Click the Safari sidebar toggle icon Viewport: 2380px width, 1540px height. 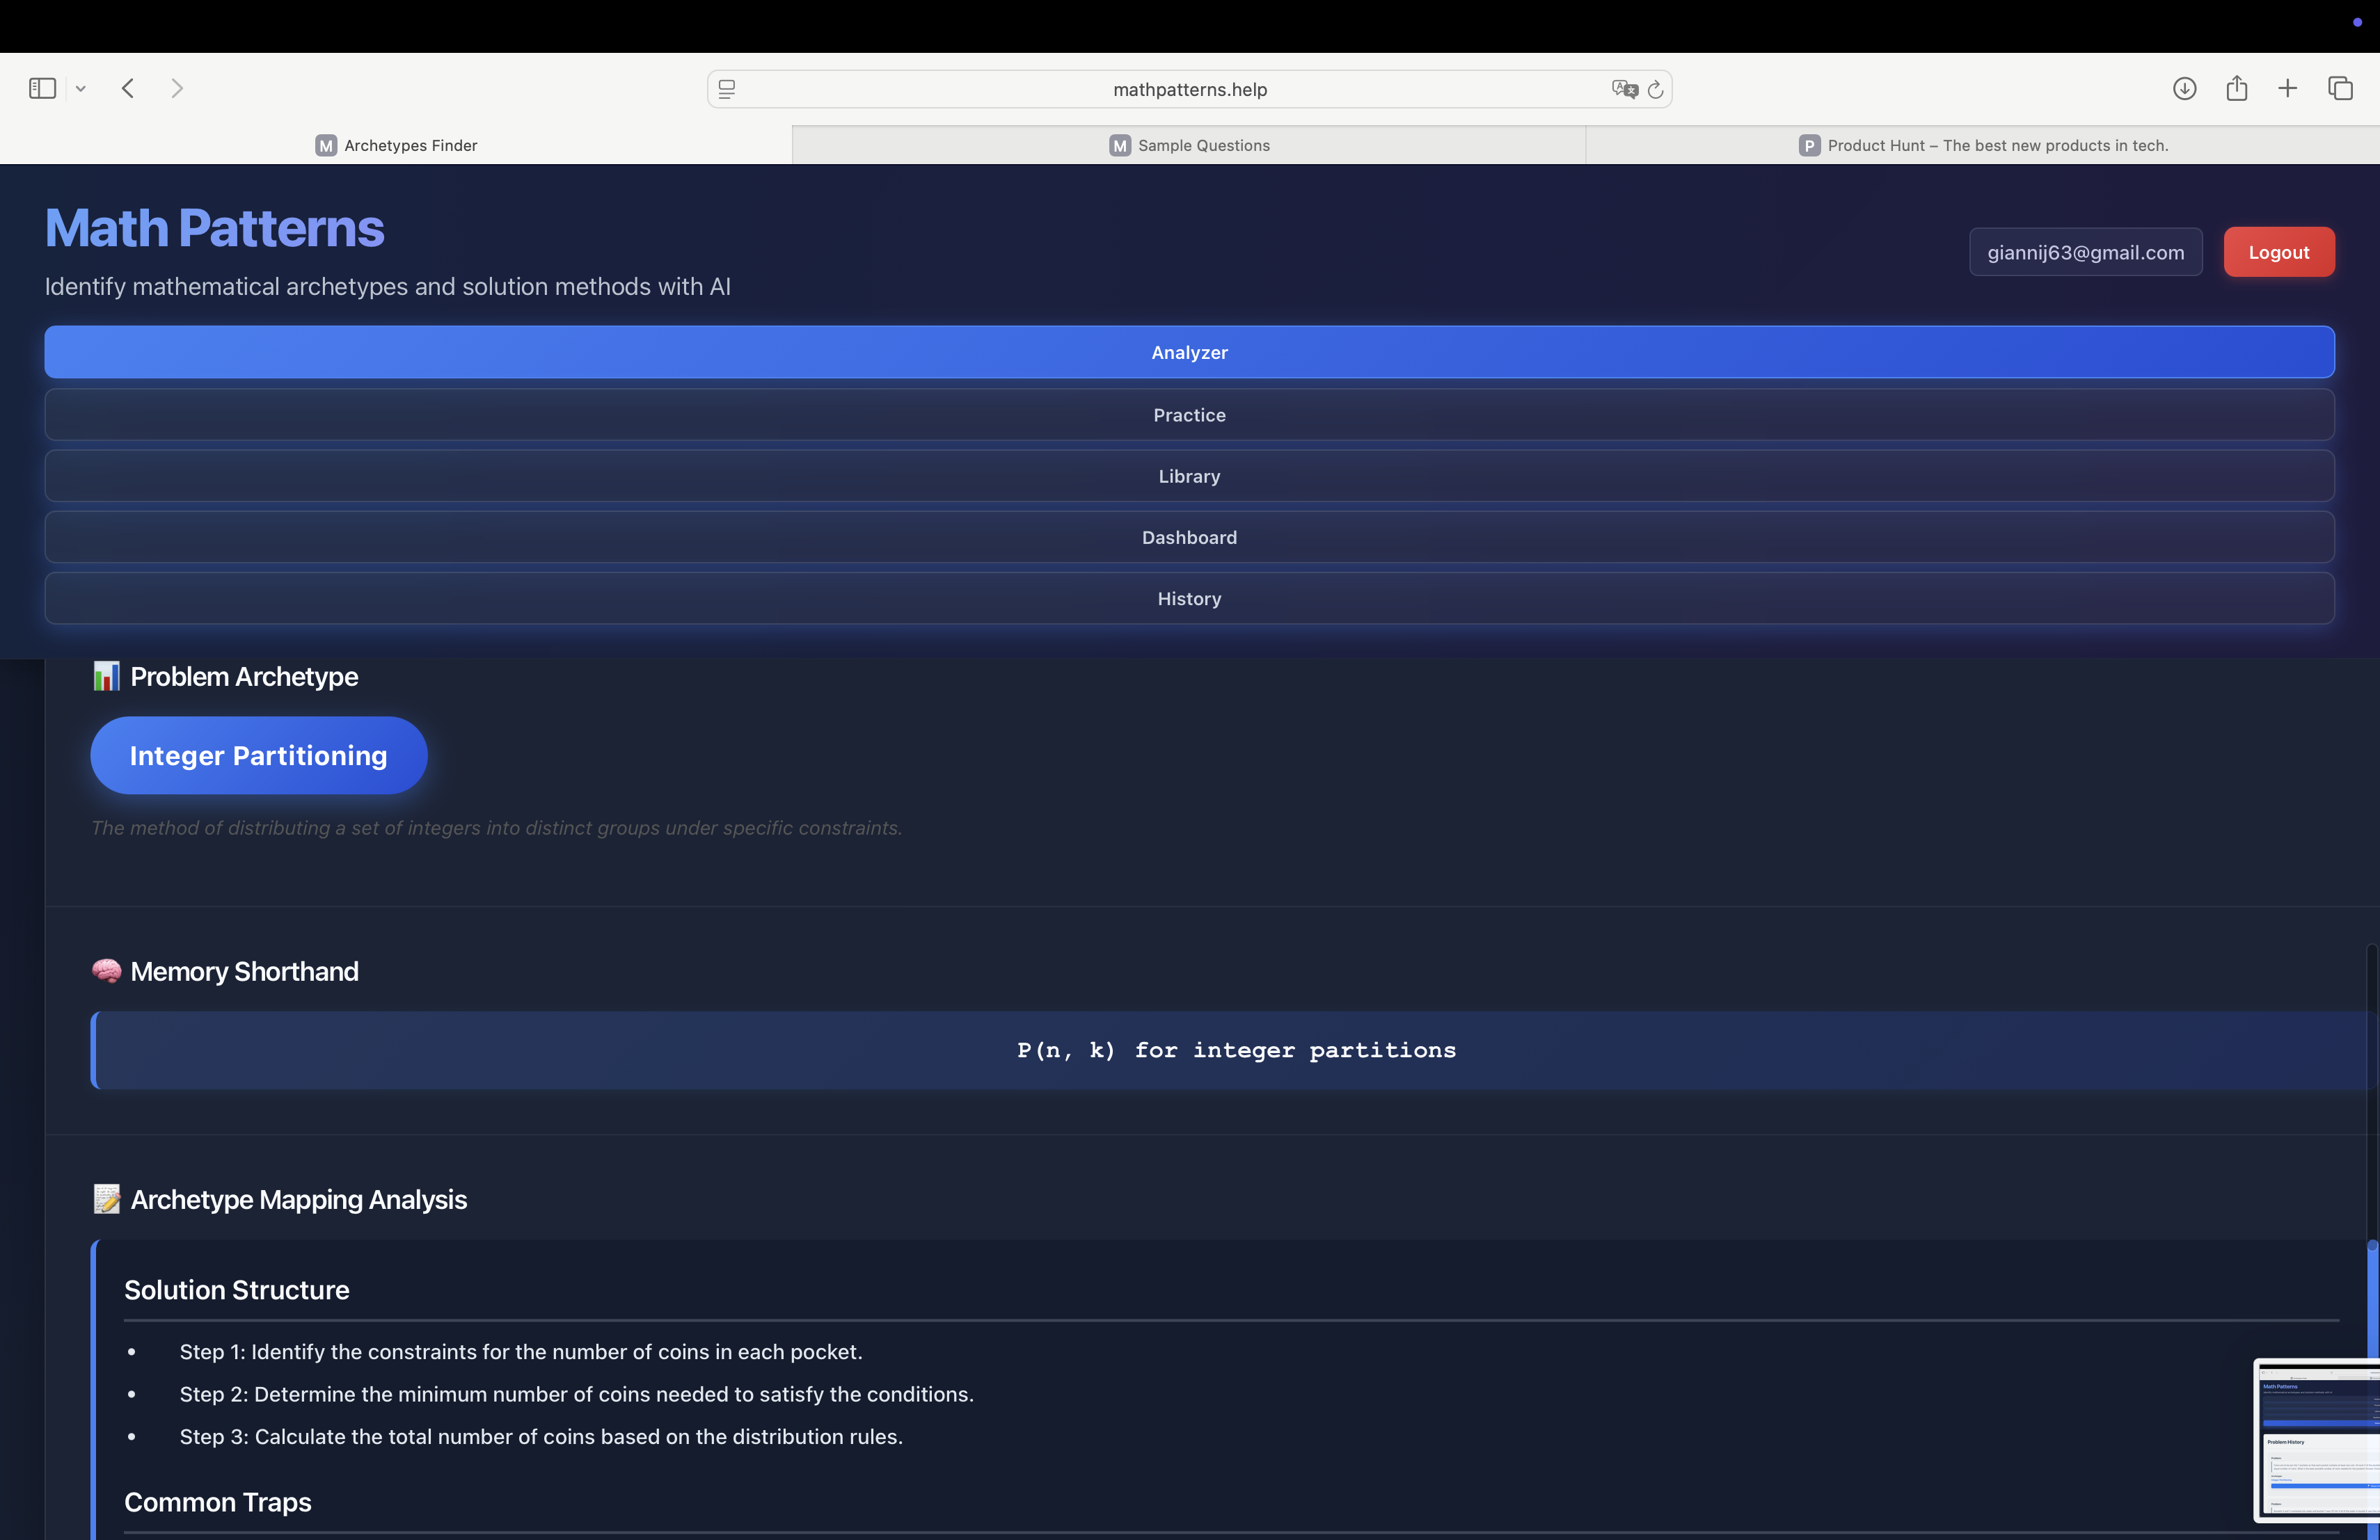42,88
